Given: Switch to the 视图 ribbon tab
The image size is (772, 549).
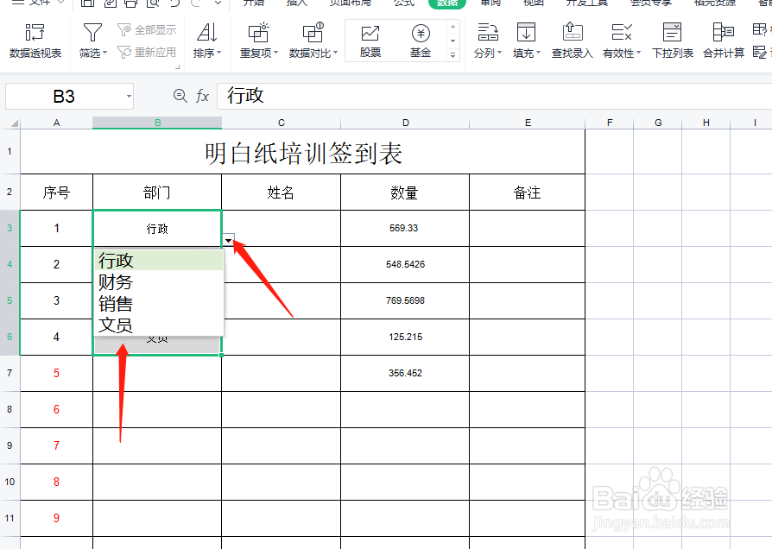Looking at the screenshot, I should [532, 3].
